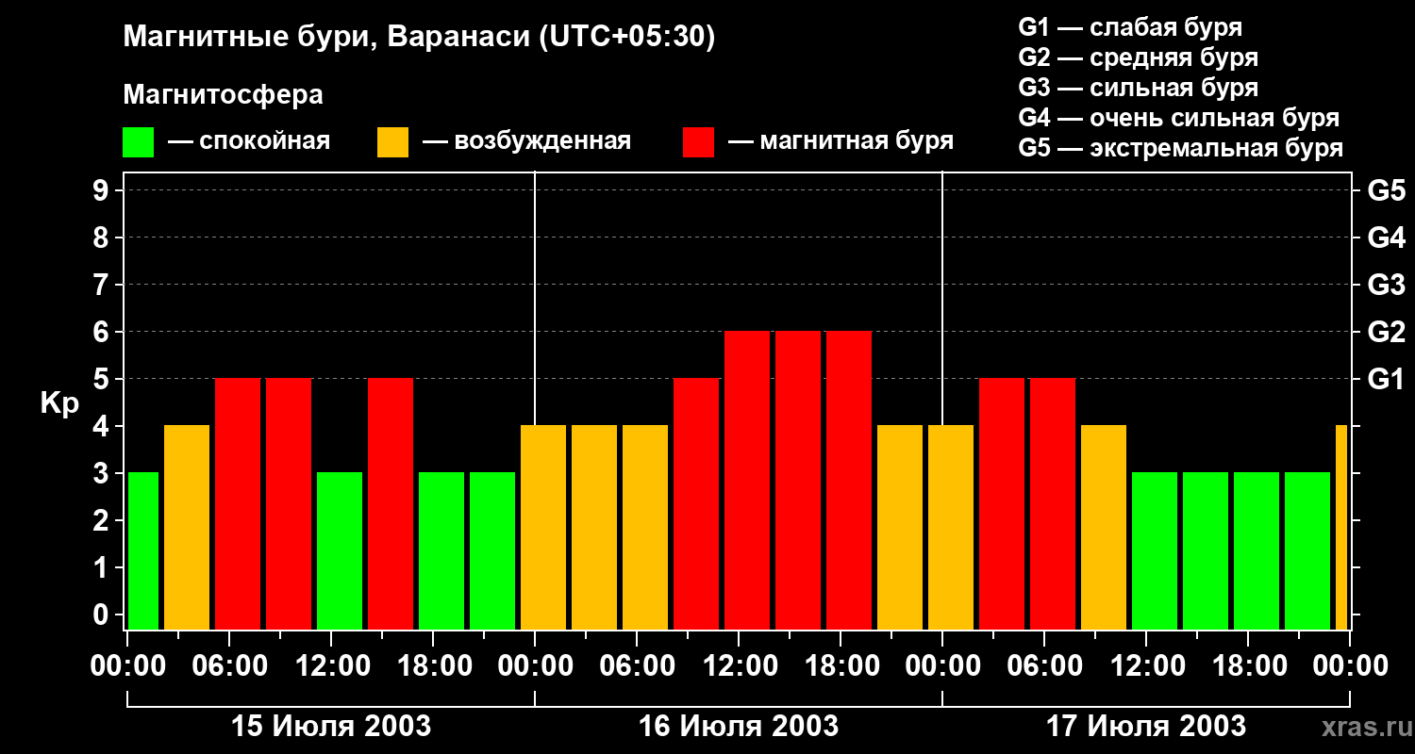Image resolution: width=1415 pixels, height=754 pixels.
Task: Pick the red 'магнитная буря' legend swatch
Action: (x=698, y=141)
